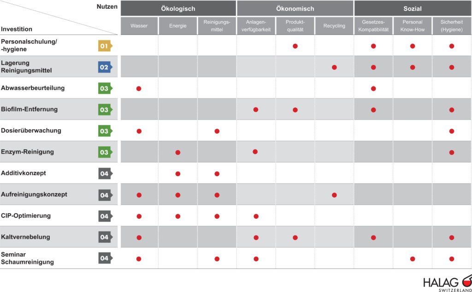Image resolution: width=472 pixels, height=292 pixels.
Task: Click the Anlagenverfügbarkeit column header
Action: point(256,26)
